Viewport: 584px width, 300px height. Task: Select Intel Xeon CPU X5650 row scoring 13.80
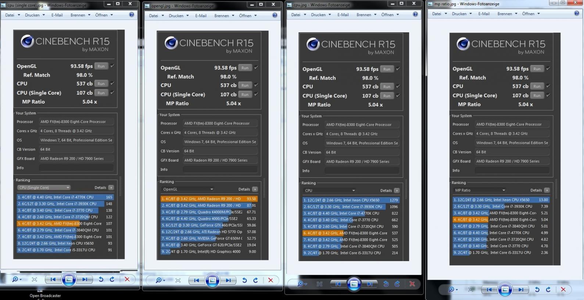(x=501, y=200)
